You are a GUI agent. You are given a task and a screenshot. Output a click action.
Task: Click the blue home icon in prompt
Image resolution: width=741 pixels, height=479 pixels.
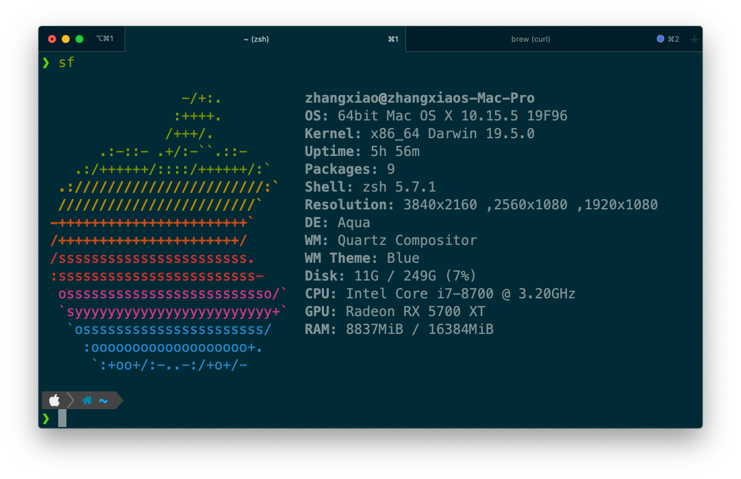[87, 400]
